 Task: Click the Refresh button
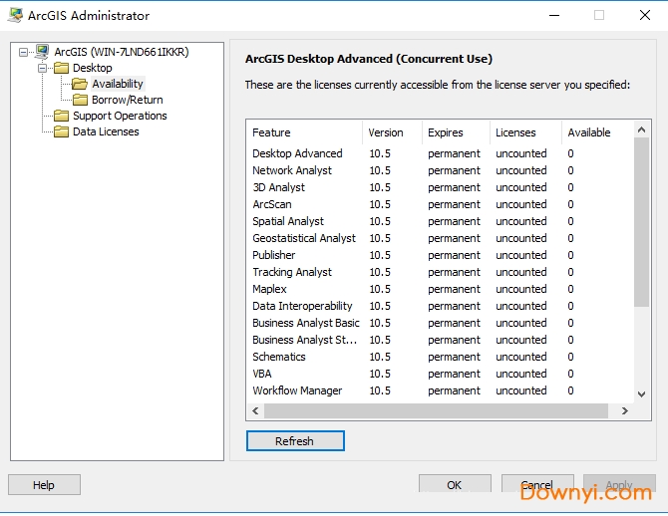(x=295, y=440)
